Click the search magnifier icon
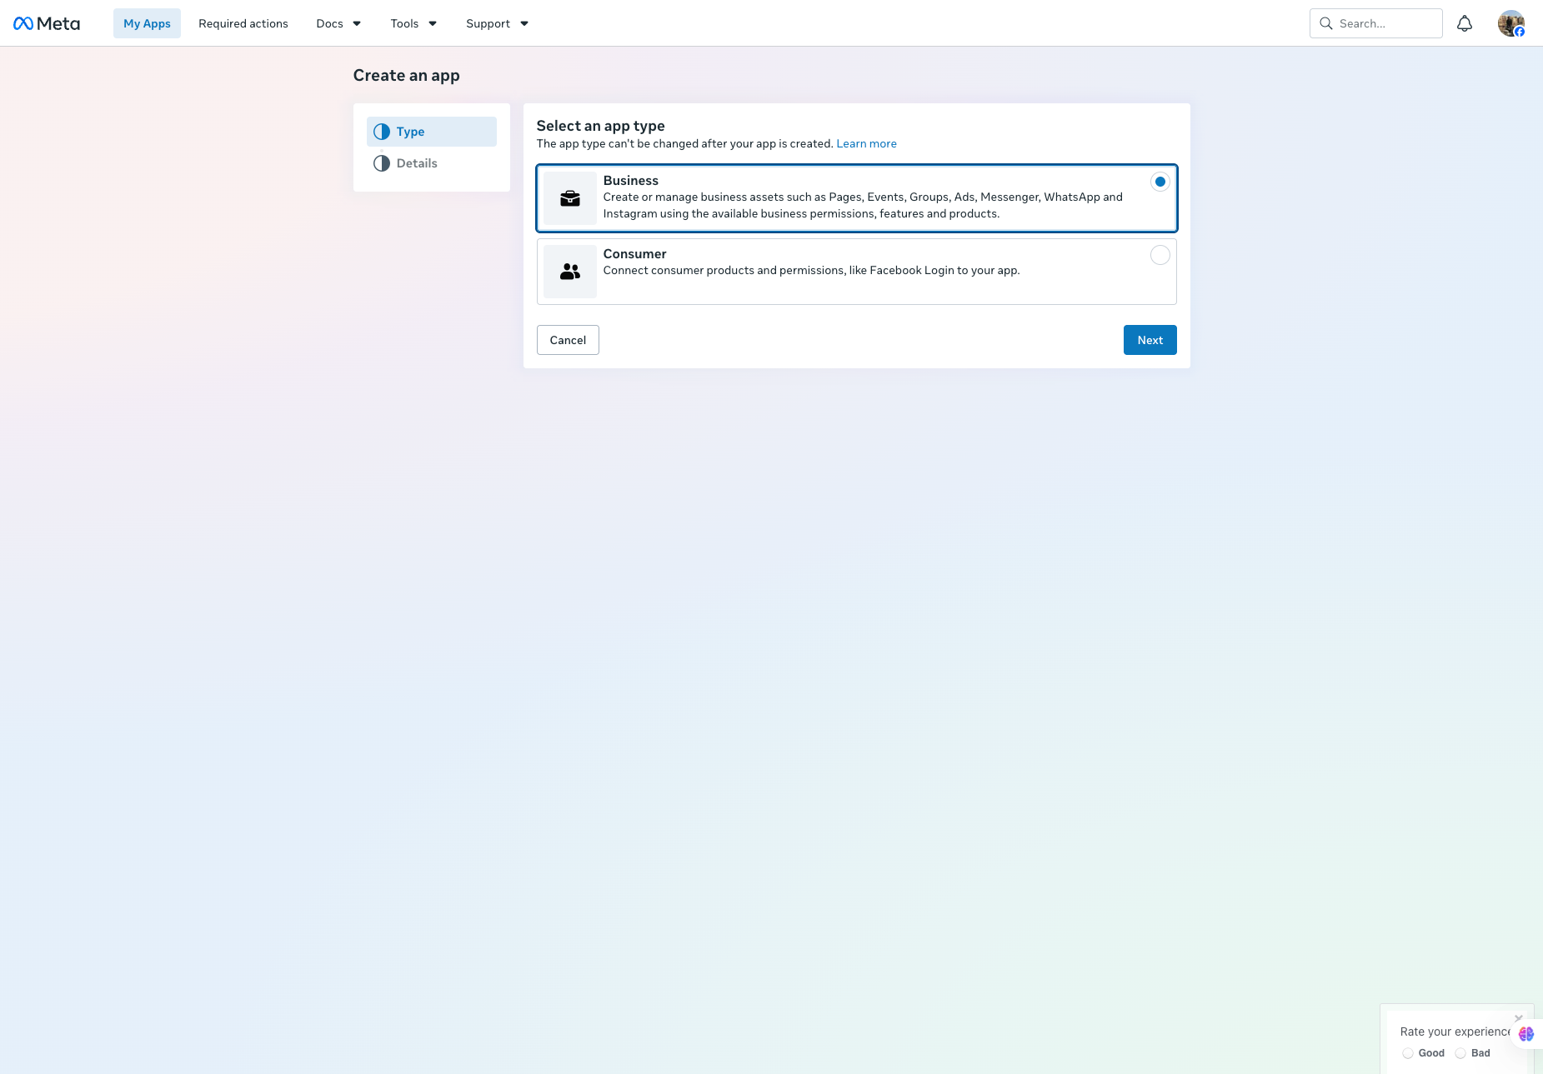Screen dimensions: 1543x1074 [x=1326, y=23]
